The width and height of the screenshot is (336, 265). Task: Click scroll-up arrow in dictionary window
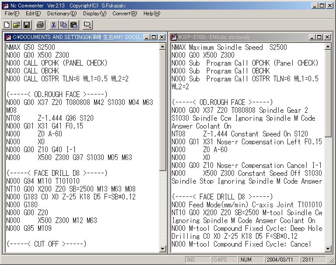pyautogui.click(x=328, y=46)
